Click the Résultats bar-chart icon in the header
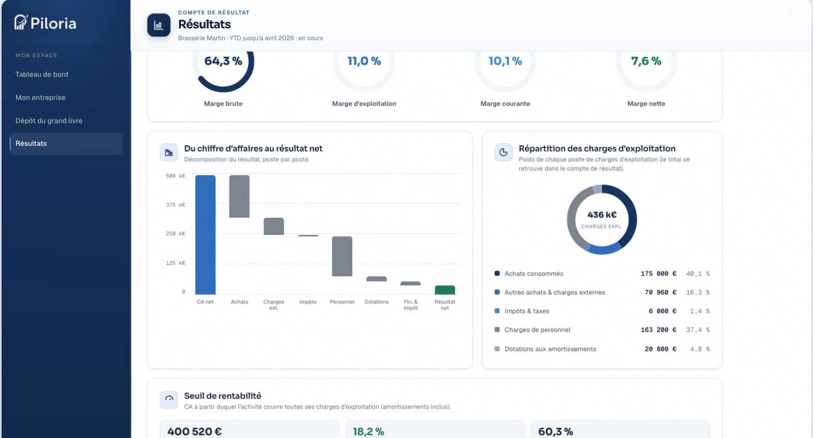Viewport: 813px width, 438px height. pos(159,25)
